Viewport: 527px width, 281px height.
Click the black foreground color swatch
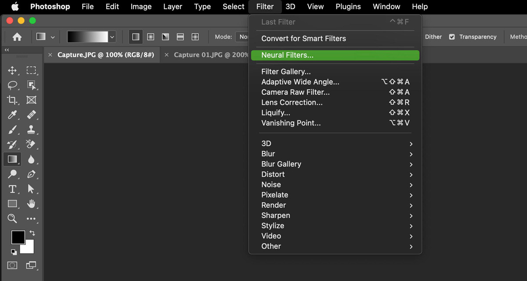(x=18, y=238)
